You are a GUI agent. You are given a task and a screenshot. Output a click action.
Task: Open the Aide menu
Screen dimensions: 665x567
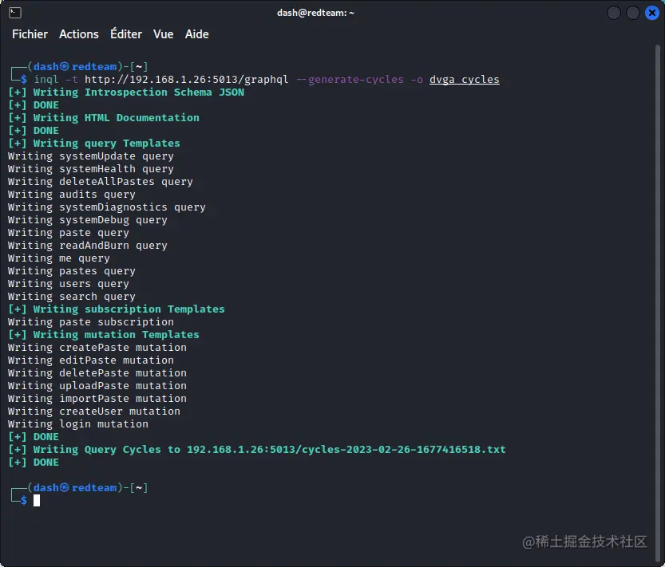[x=196, y=34]
